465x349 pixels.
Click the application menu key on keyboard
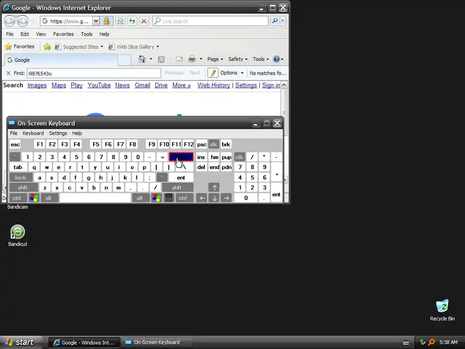pyautogui.click(x=169, y=198)
